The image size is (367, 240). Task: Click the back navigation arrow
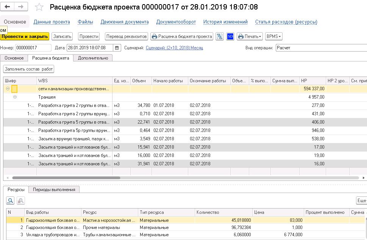coord(8,7)
